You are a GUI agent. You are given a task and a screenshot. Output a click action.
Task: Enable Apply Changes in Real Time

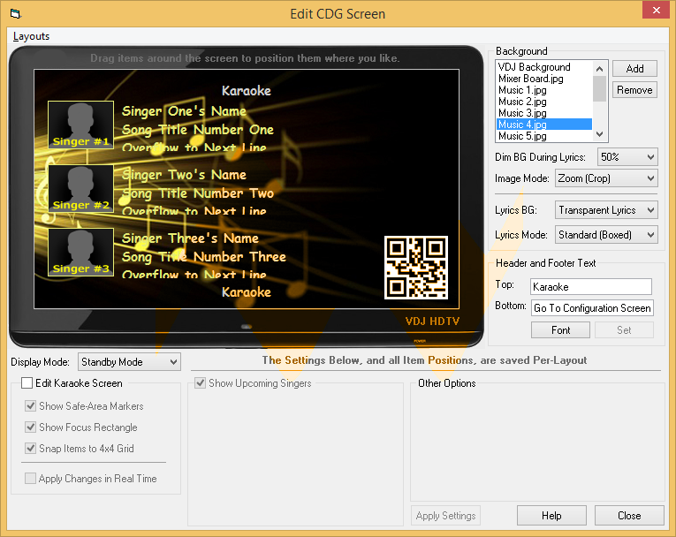click(x=30, y=479)
